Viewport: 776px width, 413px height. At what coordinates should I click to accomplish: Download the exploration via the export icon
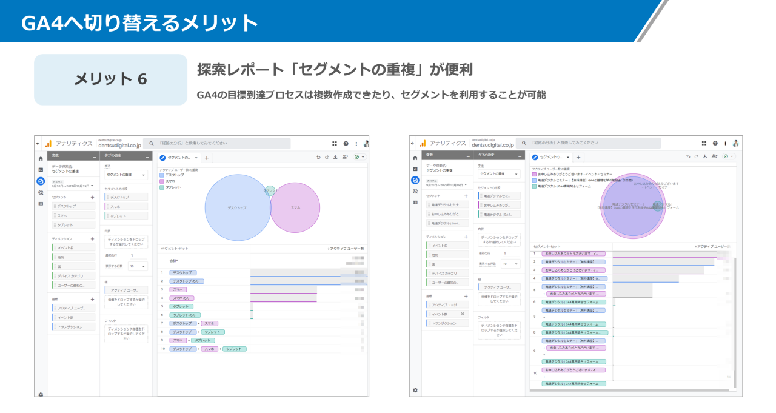pyautogui.click(x=335, y=158)
